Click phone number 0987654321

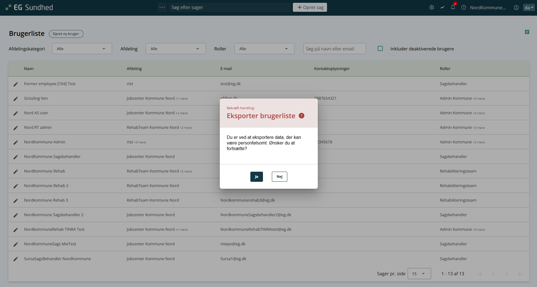tap(325, 98)
